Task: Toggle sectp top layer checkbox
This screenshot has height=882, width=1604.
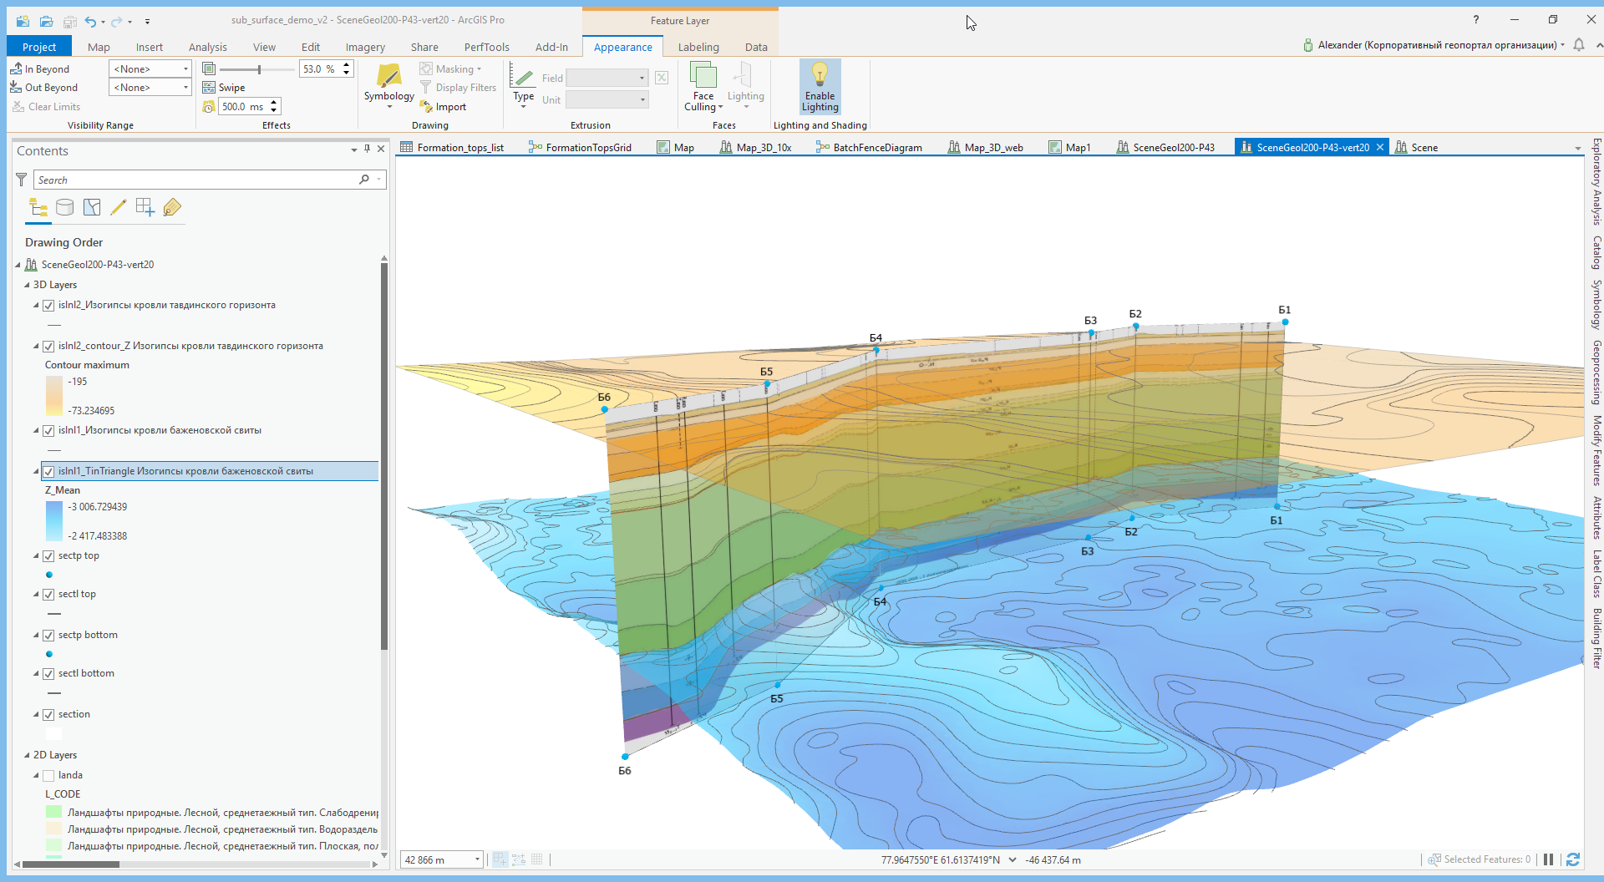Action: coord(48,556)
